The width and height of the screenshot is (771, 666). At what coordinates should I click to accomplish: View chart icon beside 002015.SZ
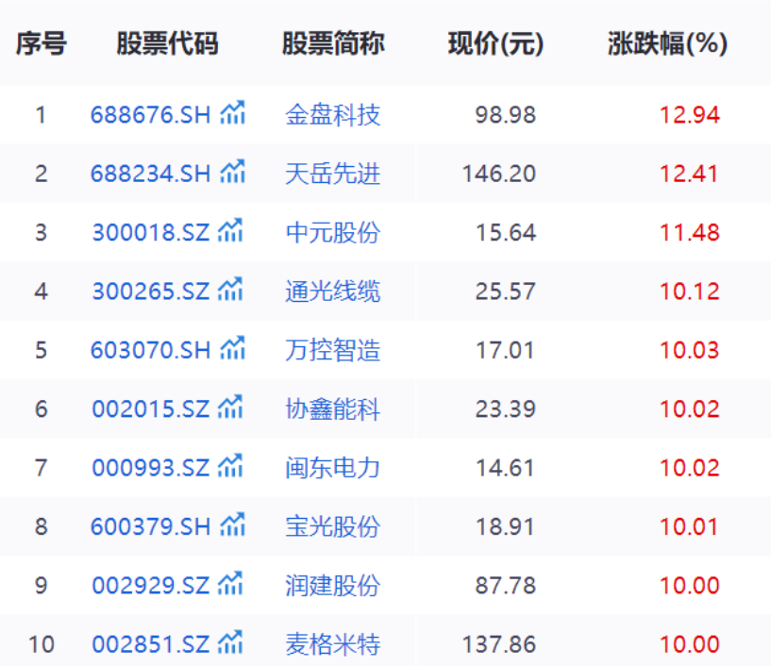(230, 407)
